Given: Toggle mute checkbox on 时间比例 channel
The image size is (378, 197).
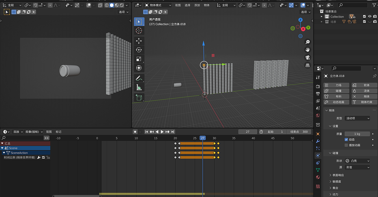Looking at the screenshot, I should click(x=43, y=158).
